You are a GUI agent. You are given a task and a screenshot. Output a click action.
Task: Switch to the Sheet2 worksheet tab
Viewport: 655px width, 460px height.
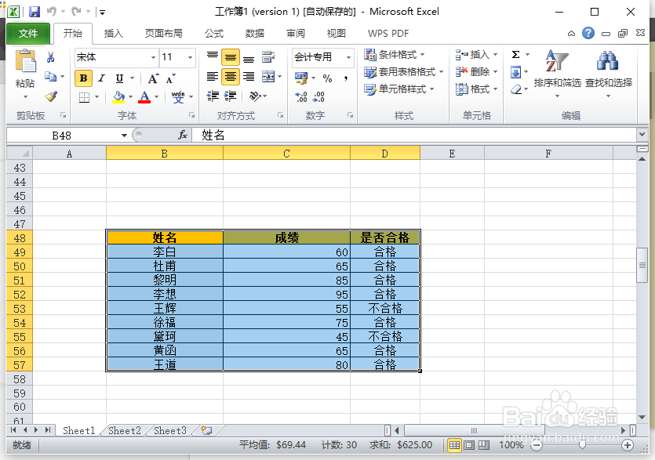123,430
